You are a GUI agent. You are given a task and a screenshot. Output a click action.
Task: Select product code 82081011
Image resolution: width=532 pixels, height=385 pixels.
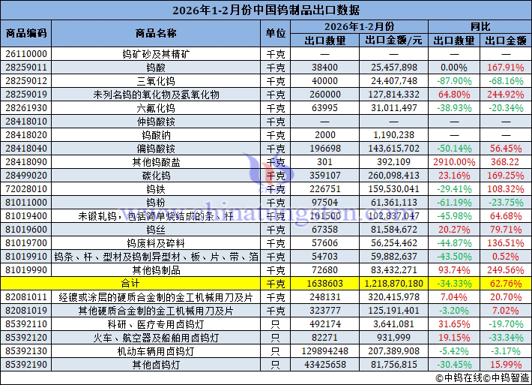click(x=25, y=297)
